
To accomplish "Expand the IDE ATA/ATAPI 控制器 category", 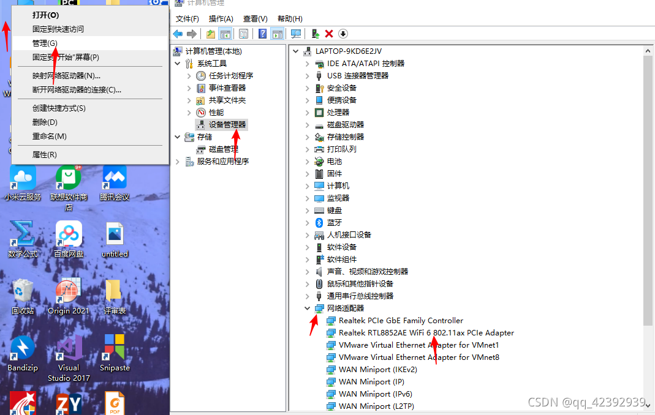I will (308, 64).
